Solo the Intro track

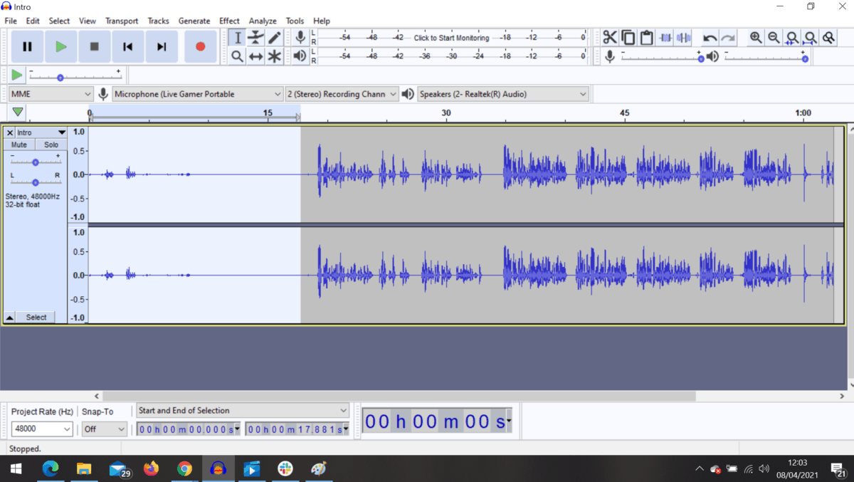pyautogui.click(x=51, y=145)
